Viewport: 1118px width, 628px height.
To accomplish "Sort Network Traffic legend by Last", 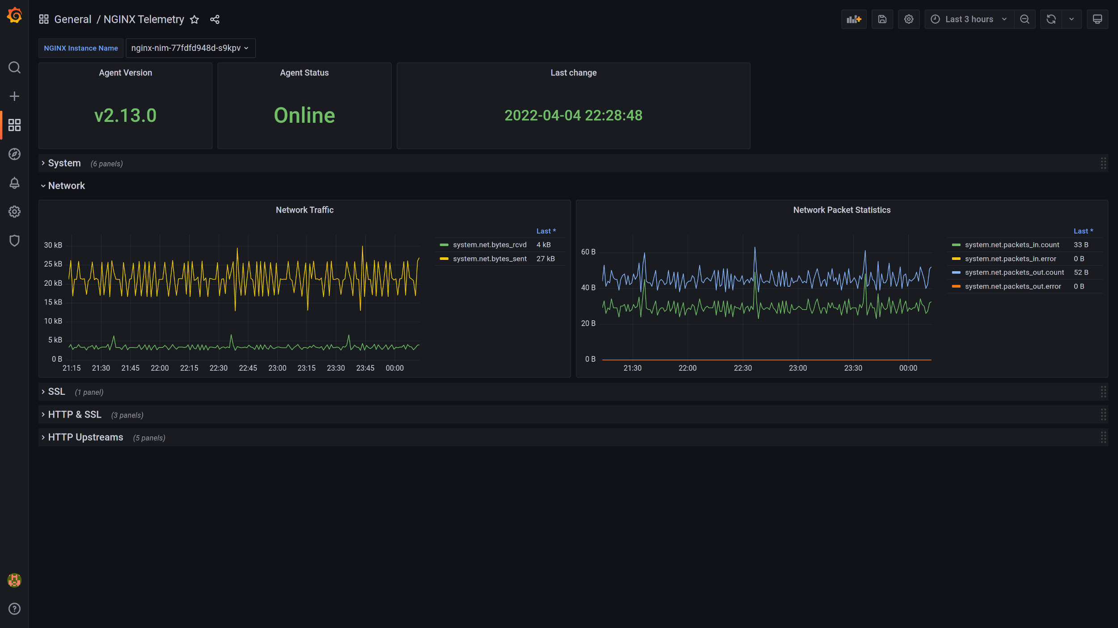I will coord(546,231).
